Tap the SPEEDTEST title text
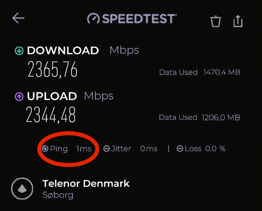262x211 pixels. click(x=138, y=19)
